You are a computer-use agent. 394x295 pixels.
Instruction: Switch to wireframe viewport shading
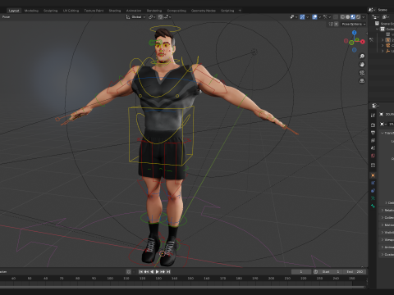(342, 17)
